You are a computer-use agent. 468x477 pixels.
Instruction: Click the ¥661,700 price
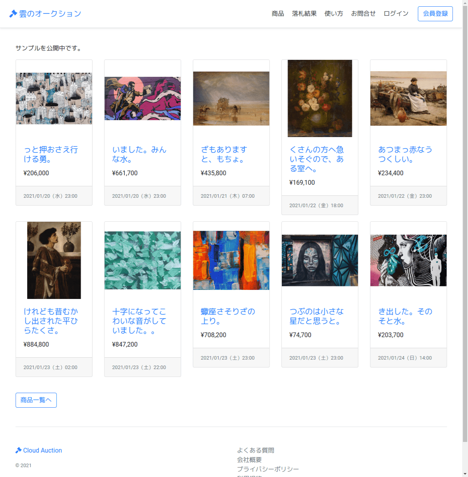(125, 173)
